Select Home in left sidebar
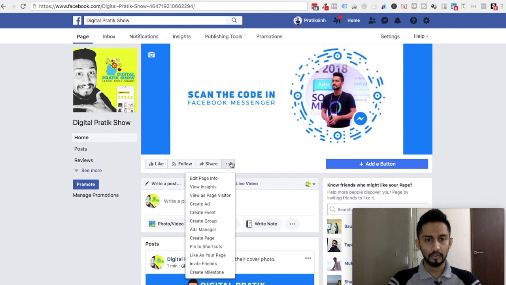 (105, 137)
